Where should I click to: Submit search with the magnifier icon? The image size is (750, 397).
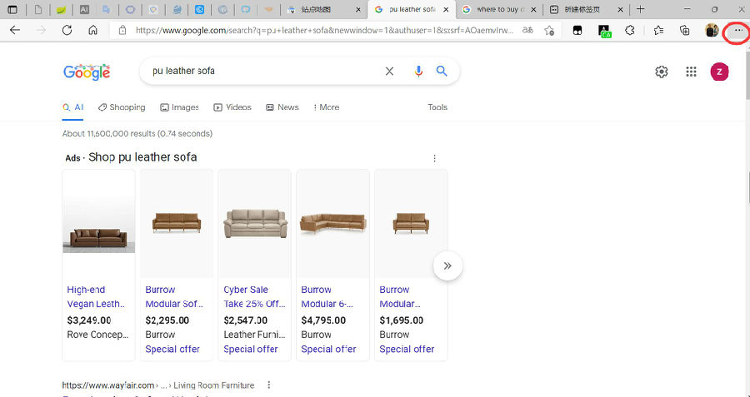coord(442,72)
